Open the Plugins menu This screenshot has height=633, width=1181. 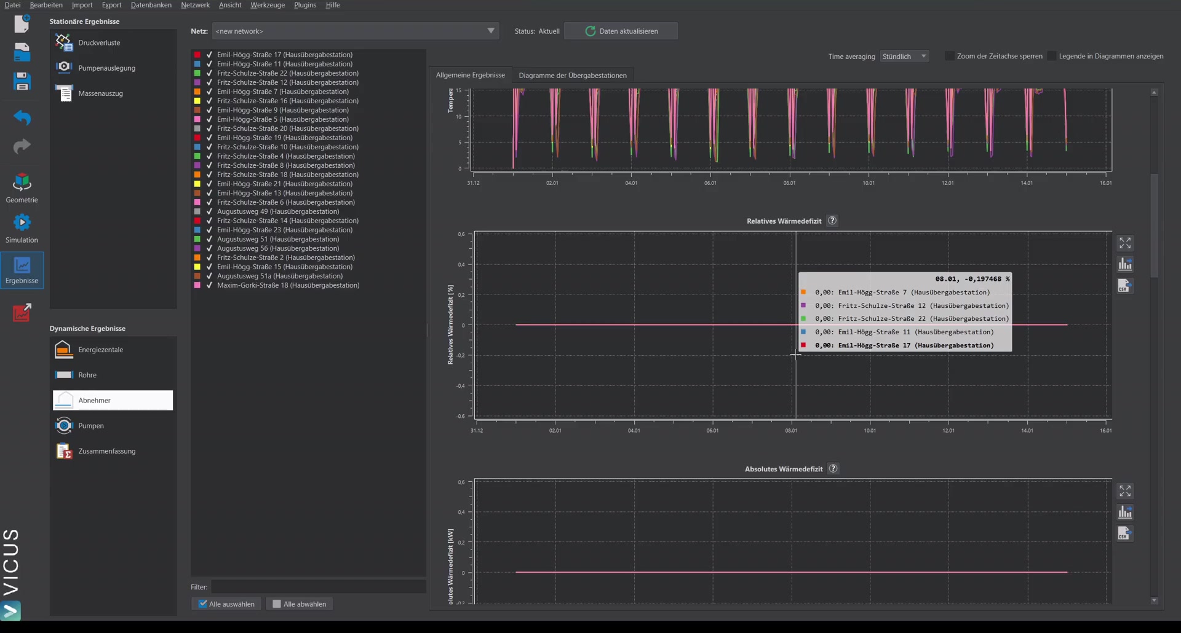tap(305, 5)
